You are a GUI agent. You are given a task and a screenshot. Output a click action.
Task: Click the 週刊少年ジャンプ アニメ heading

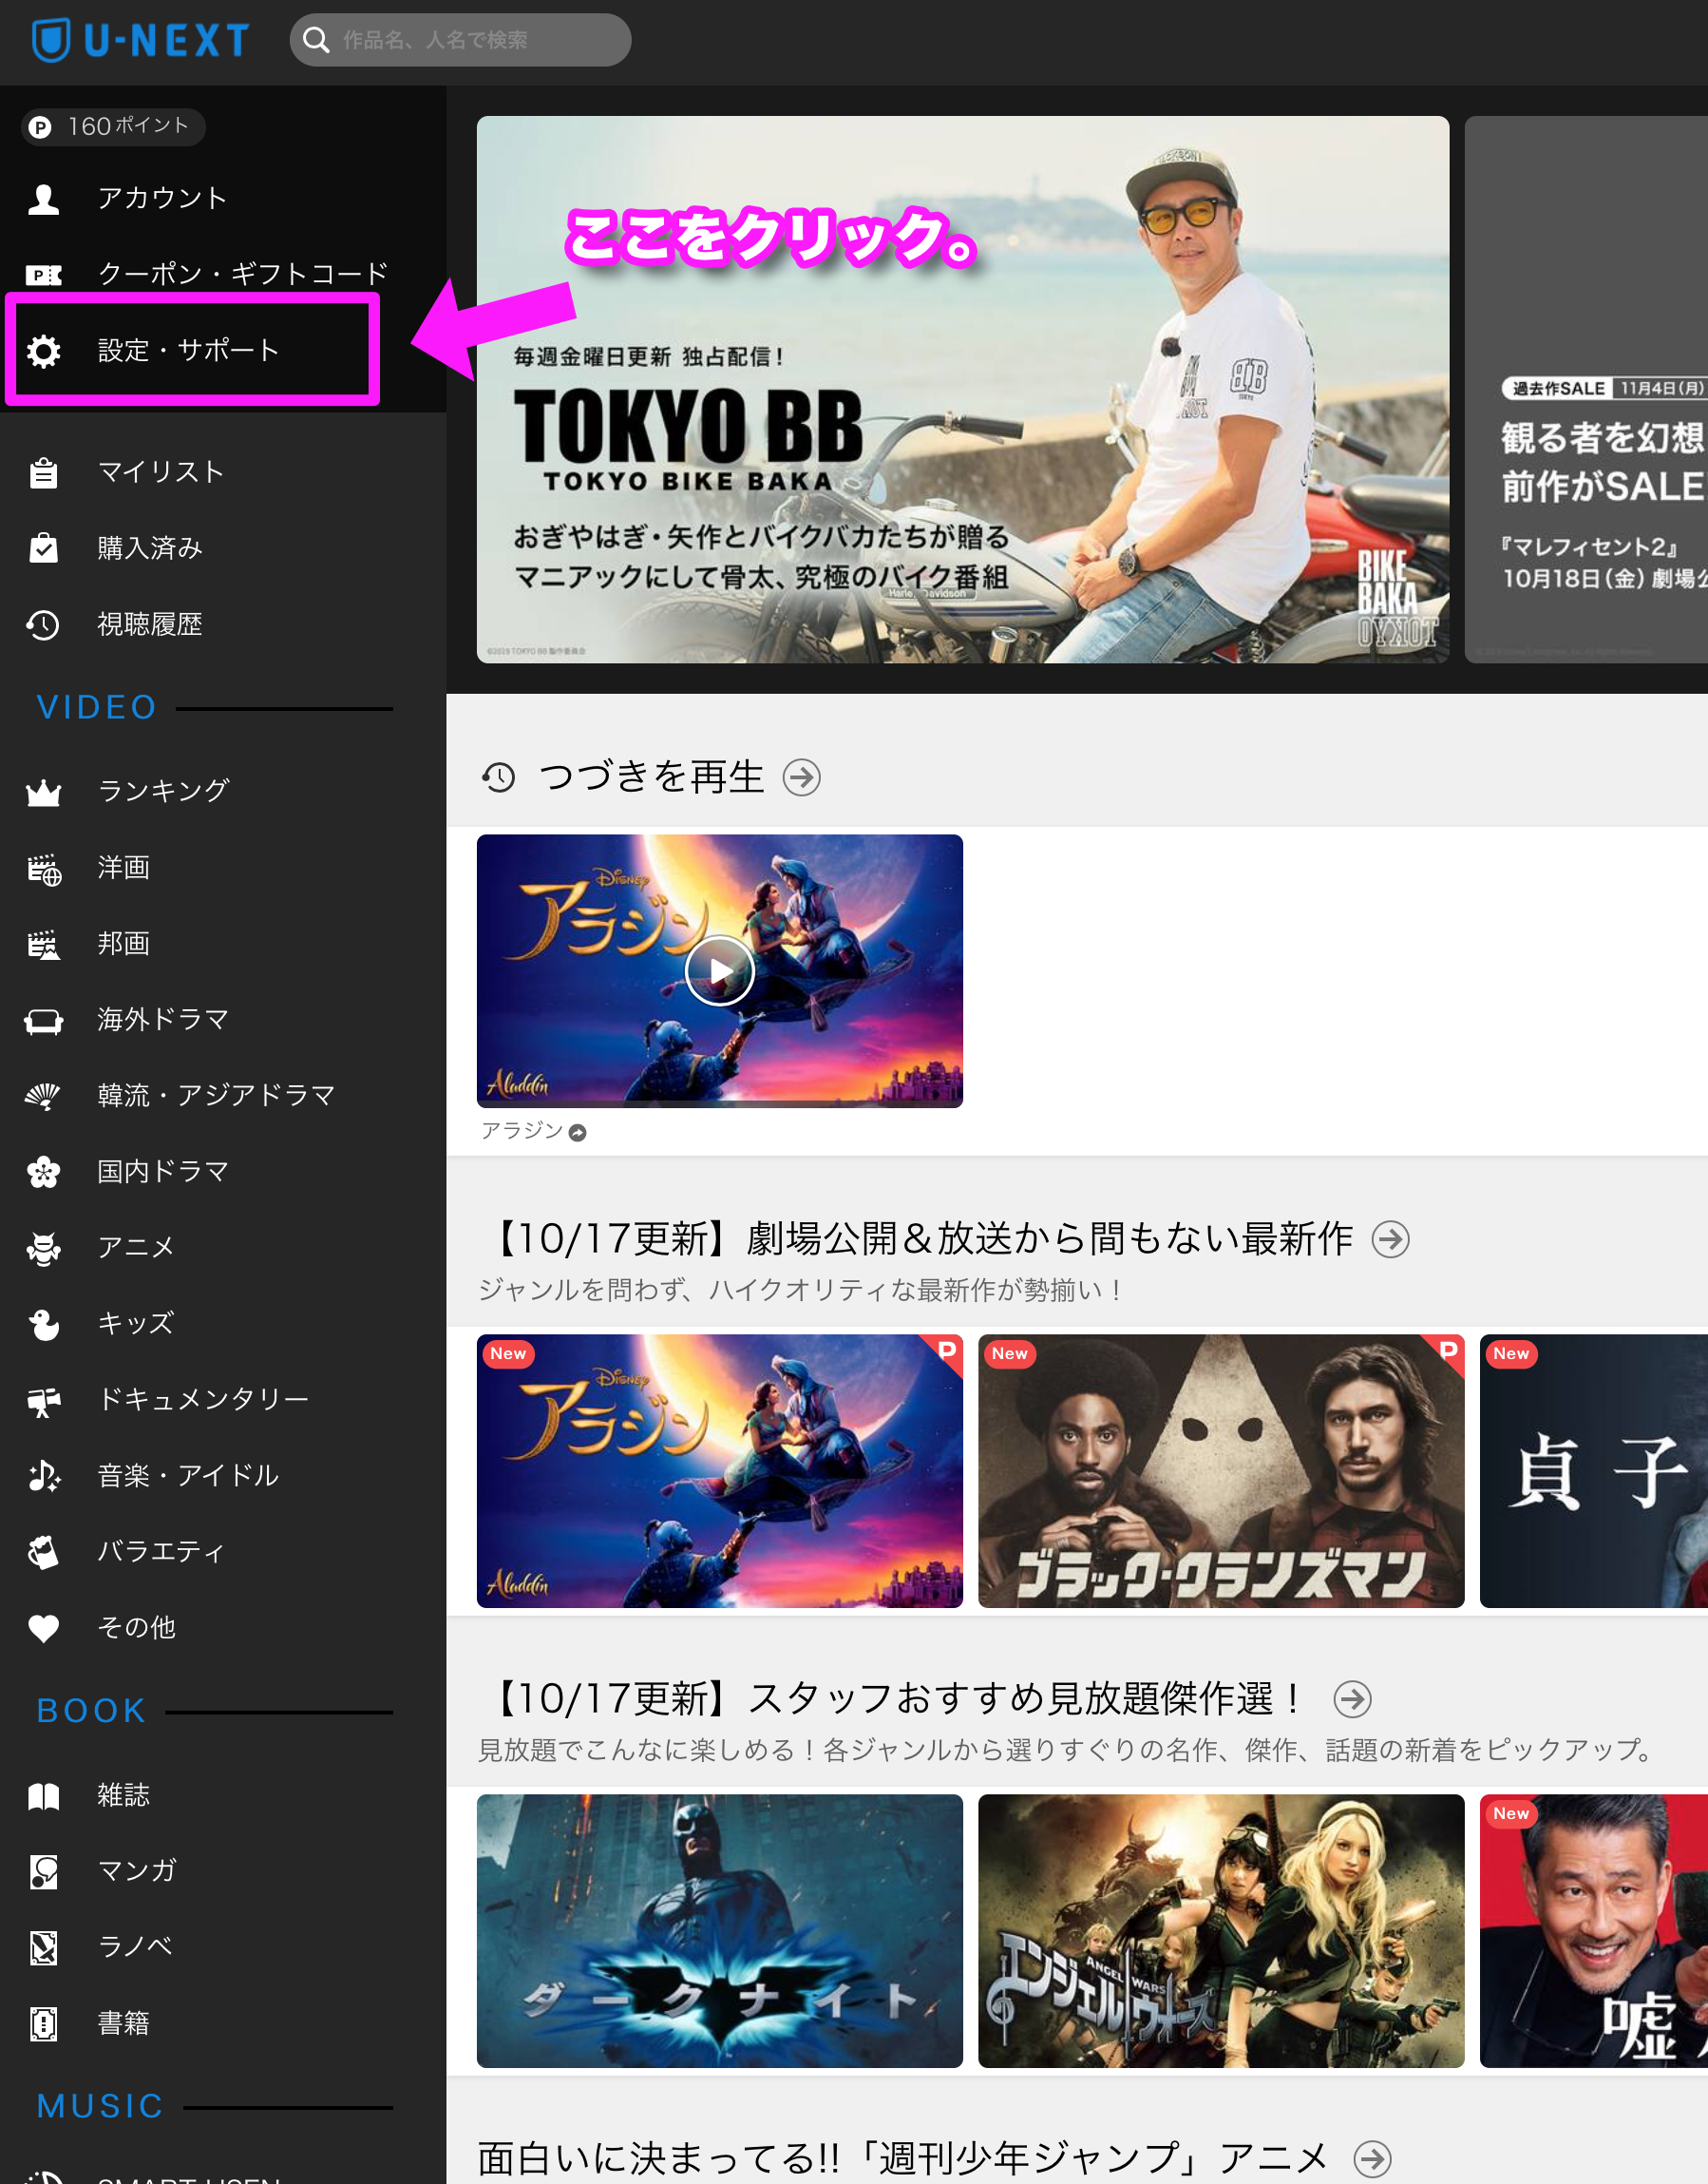[902, 2159]
